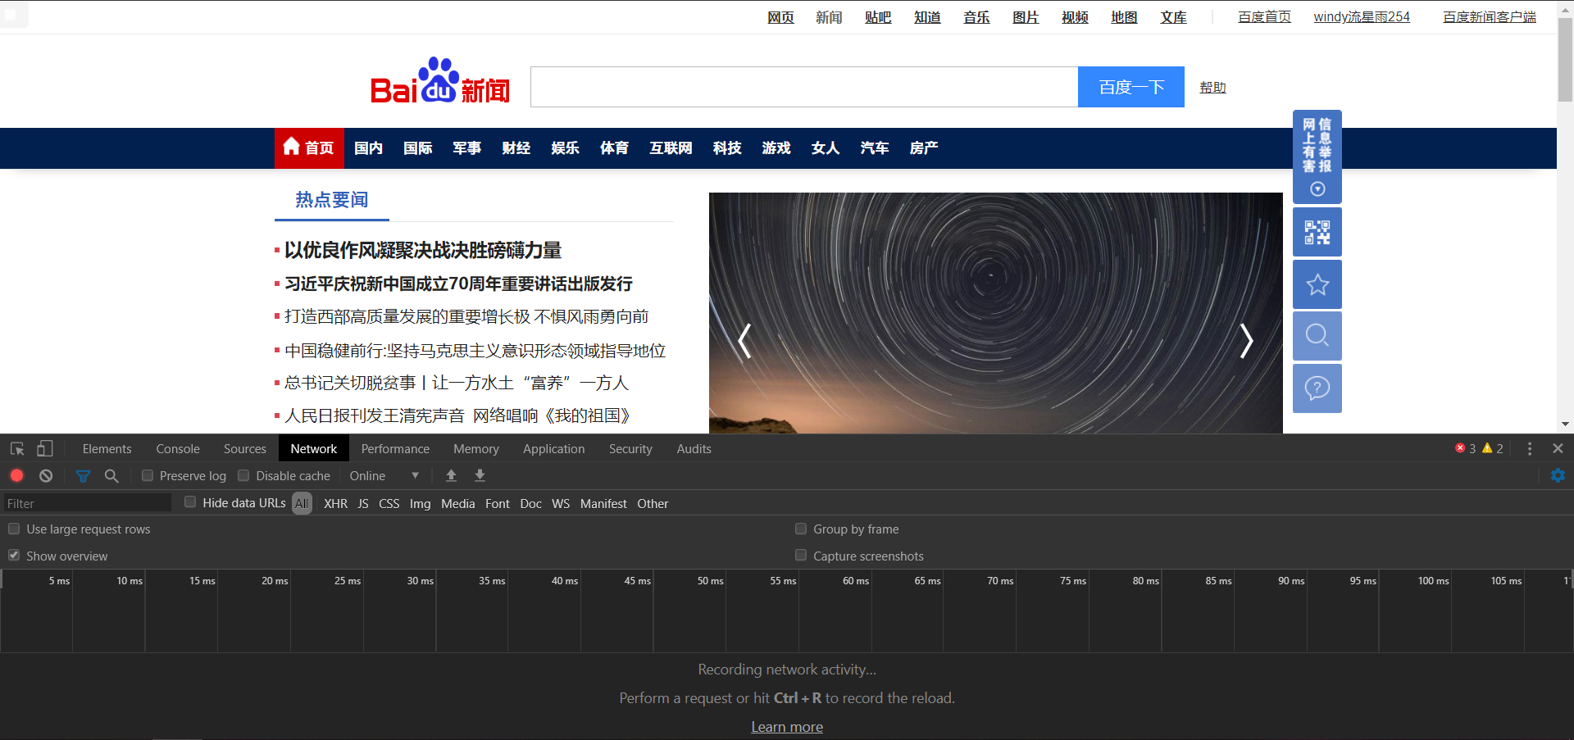The image size is (1574, 740).
Task: Open network search with the magnifier icon
Action: pos(111,475)
